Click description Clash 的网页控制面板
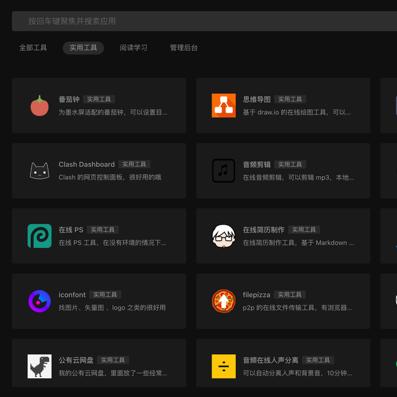This screenshot has height=397, width=397. point(110,177)
